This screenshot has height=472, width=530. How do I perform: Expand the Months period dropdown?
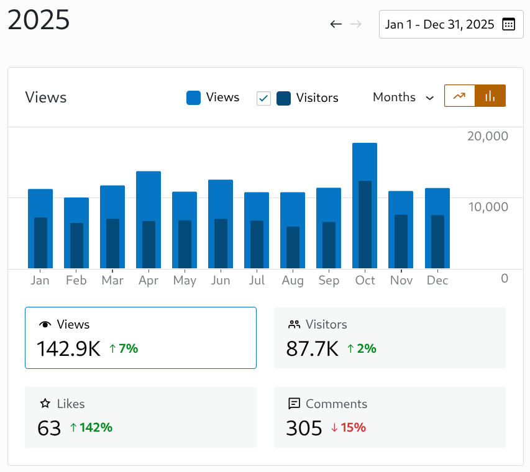(403, 98)
